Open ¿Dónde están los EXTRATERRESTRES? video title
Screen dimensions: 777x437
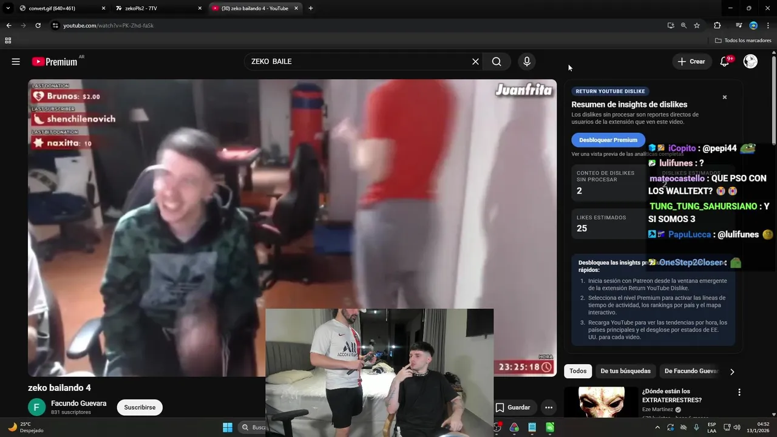pos(672,395)
